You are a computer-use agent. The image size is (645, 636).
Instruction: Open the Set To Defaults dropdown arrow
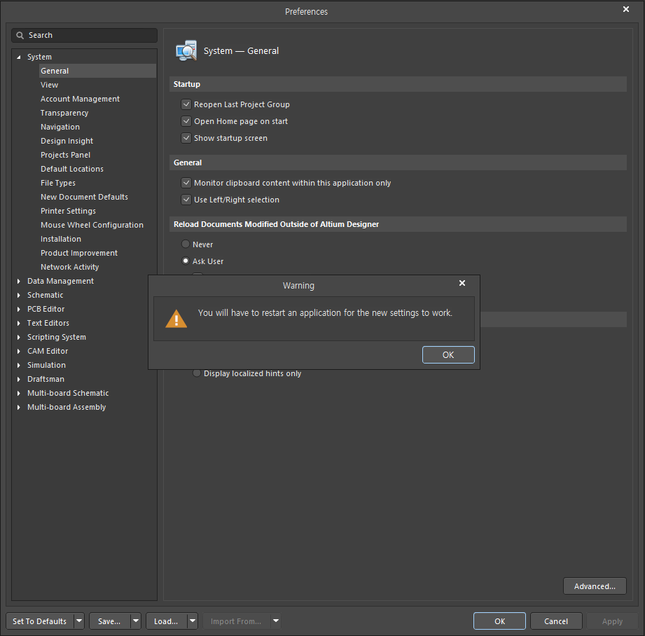tap(79, 621)
